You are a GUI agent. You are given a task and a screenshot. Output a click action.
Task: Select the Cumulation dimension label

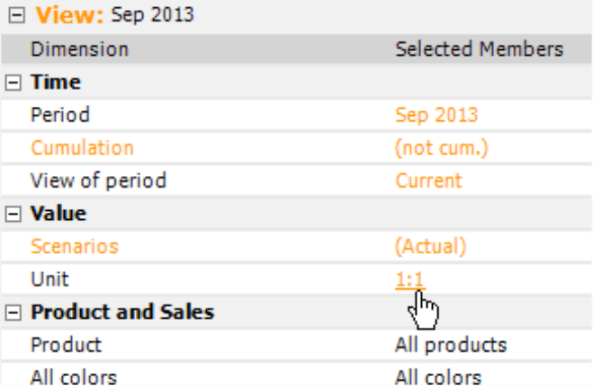pyautogui.click(x=82, y=147)
